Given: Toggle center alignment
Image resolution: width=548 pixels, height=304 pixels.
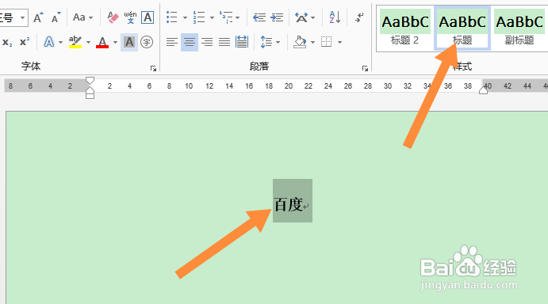Looking at the screenshot, I should [190, 42].
